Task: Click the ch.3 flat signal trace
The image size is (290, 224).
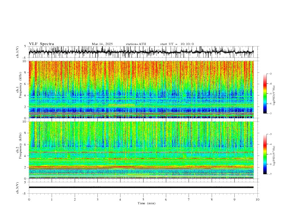Action: [x=141, y=187]
